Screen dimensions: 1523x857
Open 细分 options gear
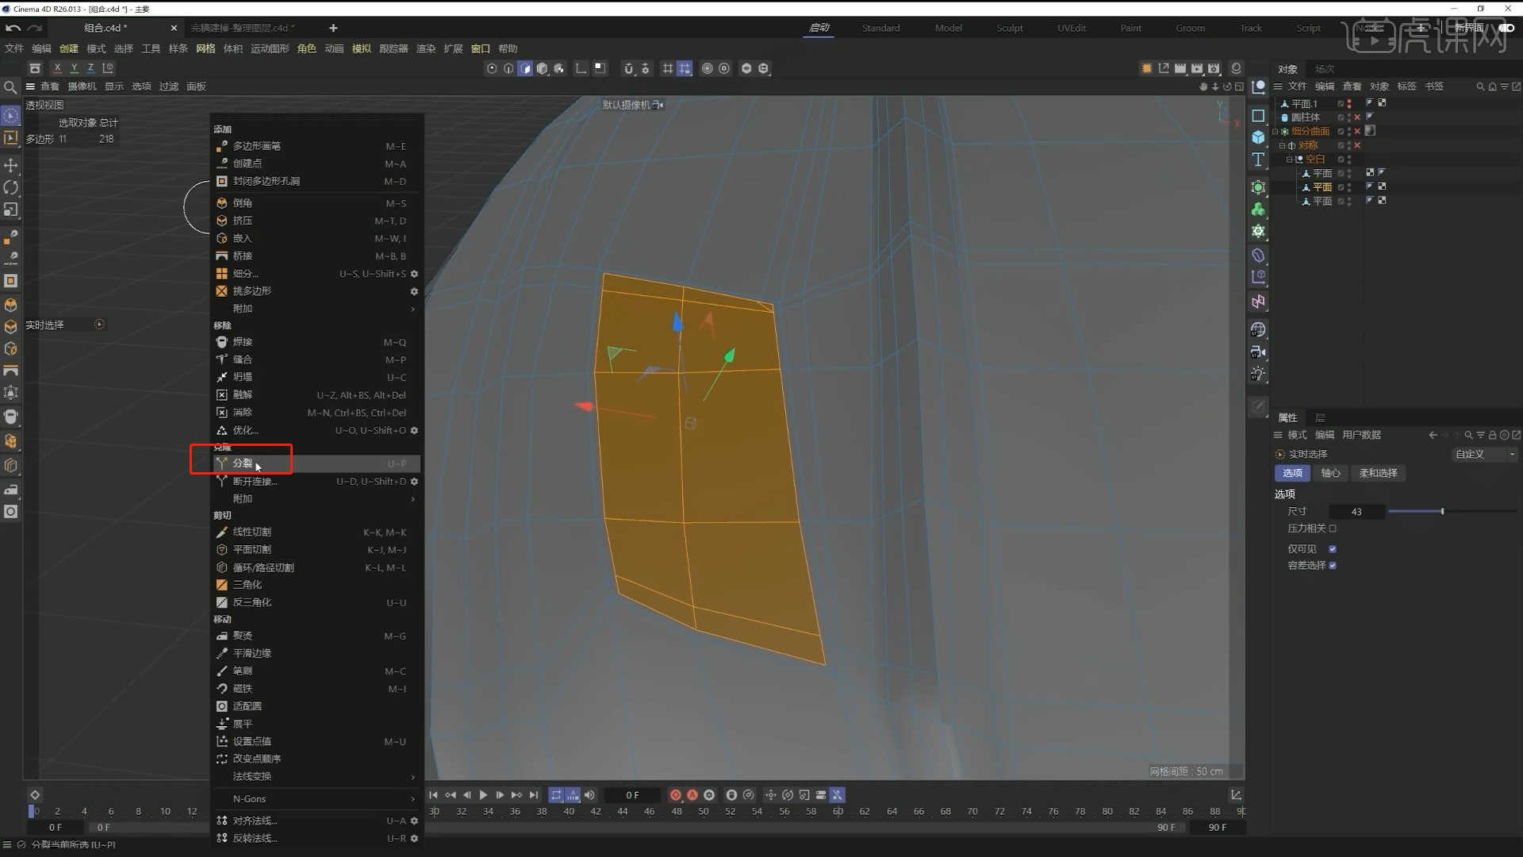[x=414, y=274]
